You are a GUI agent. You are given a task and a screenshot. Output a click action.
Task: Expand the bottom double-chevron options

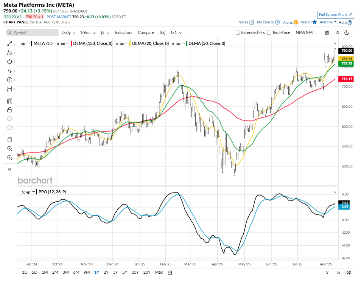(x=327, y=273)
